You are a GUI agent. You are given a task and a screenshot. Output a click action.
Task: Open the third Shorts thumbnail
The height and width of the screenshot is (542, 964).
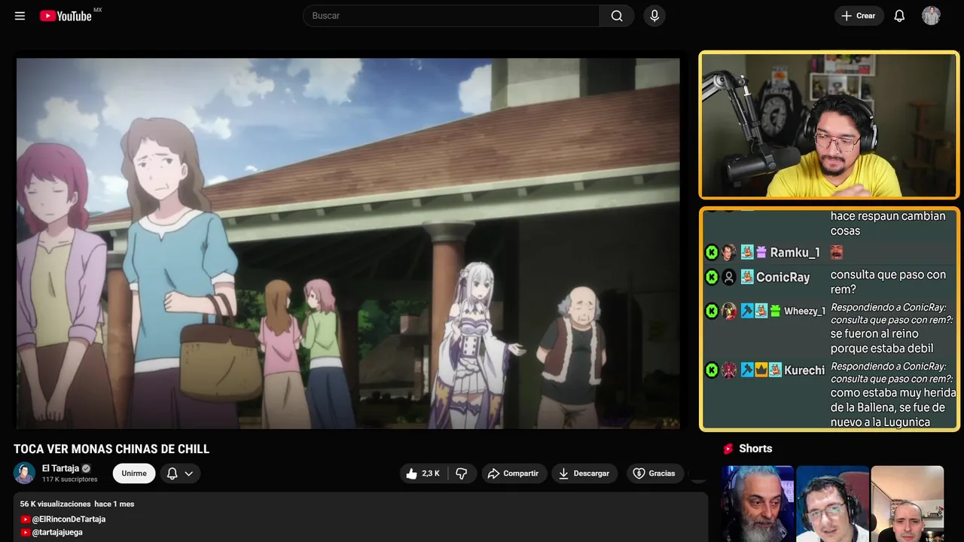click(907, 504)
